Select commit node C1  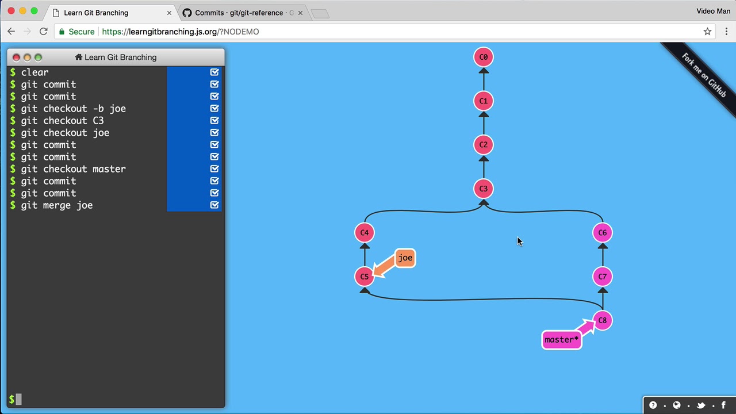[x=484, y=101]
